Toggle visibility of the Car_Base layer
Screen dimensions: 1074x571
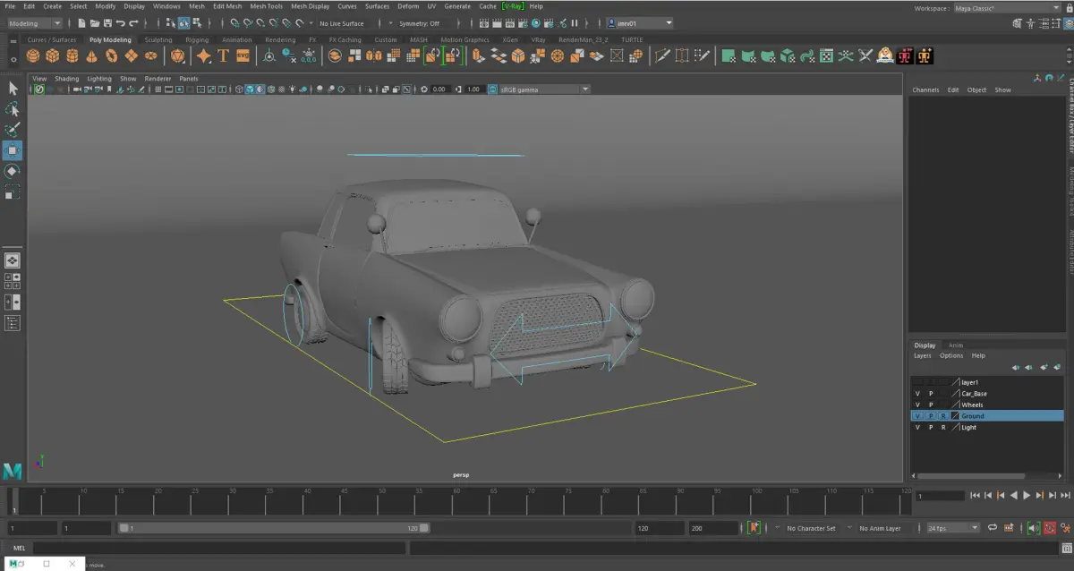click(917, 394)
